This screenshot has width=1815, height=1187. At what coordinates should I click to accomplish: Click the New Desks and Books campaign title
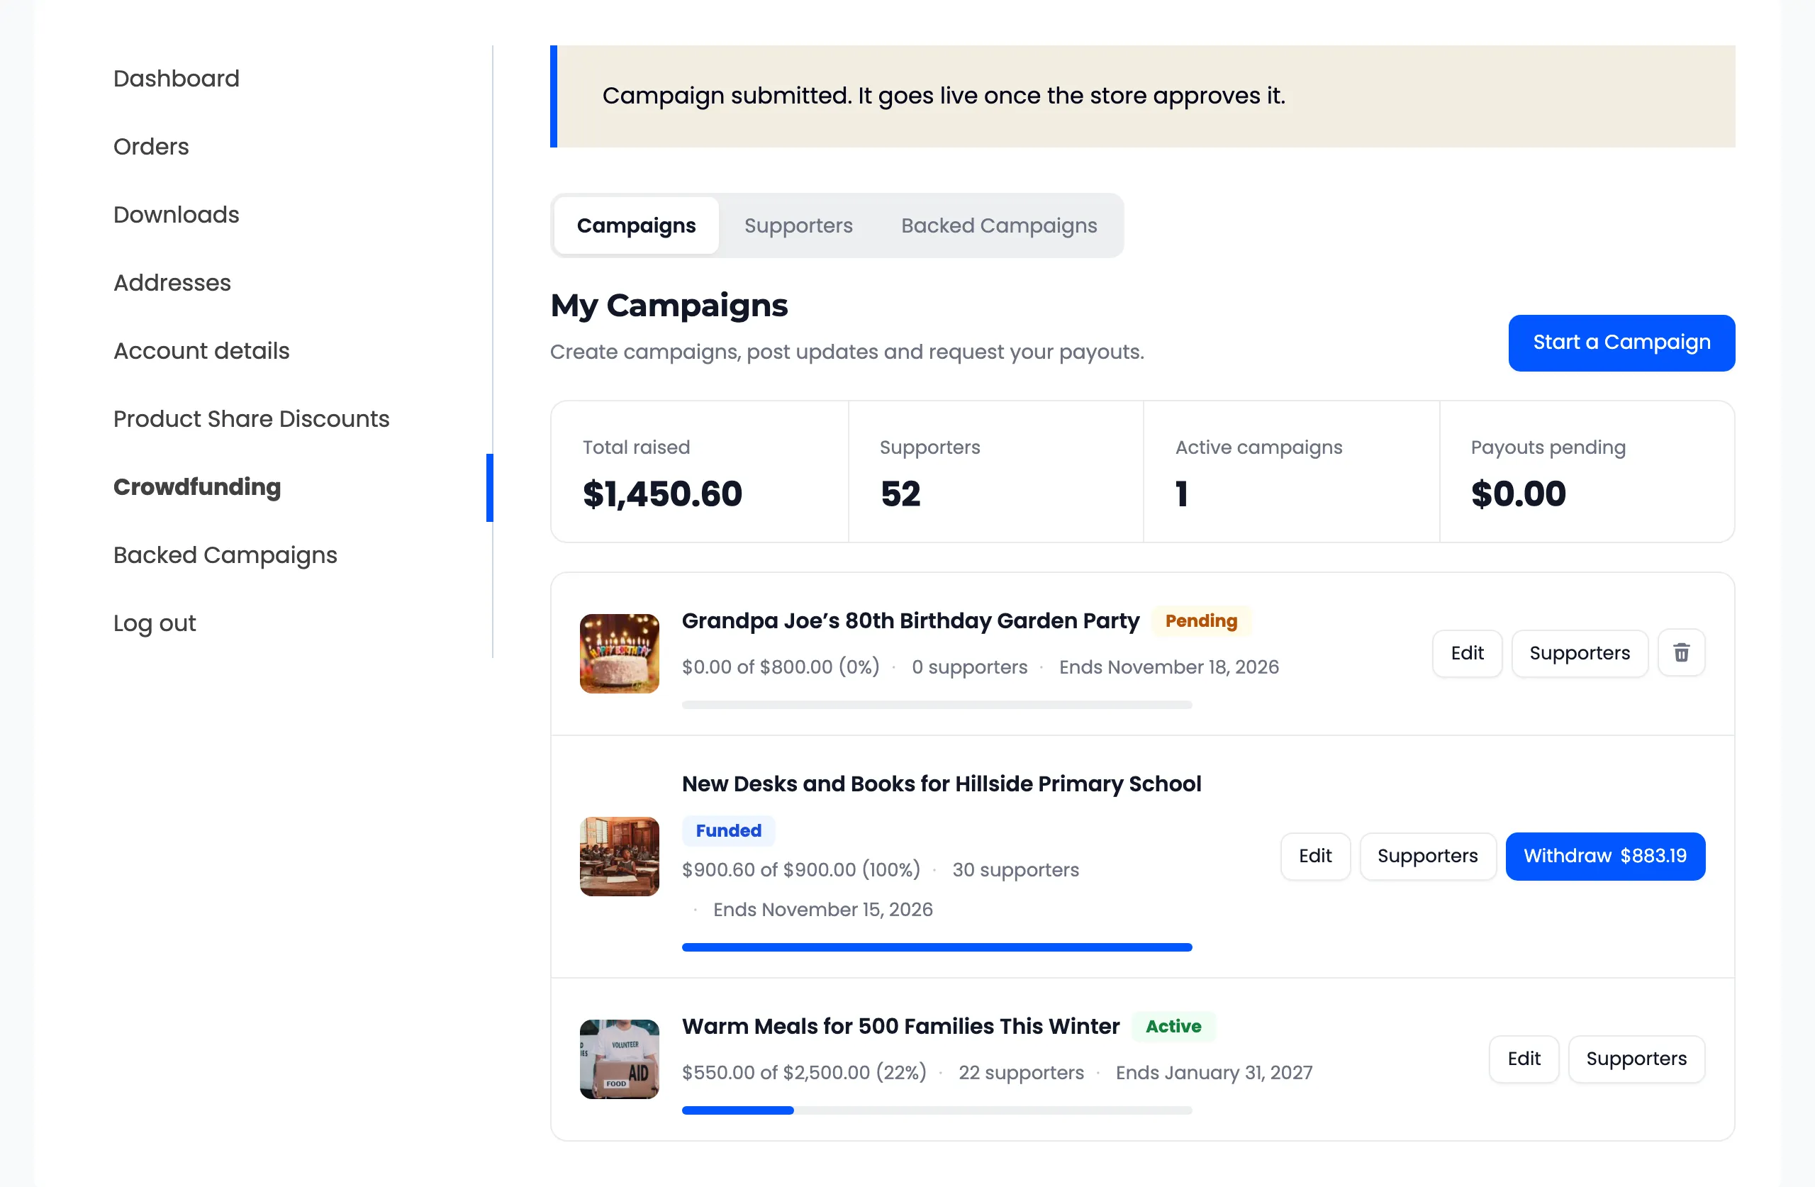click(x=942, y=784)
